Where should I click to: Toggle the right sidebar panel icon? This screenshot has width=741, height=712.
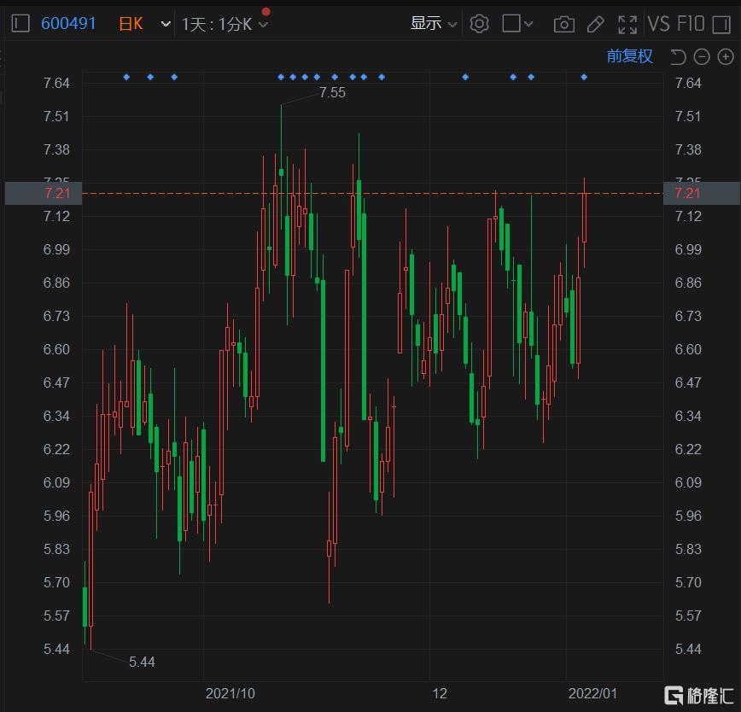tap(721, 24)
